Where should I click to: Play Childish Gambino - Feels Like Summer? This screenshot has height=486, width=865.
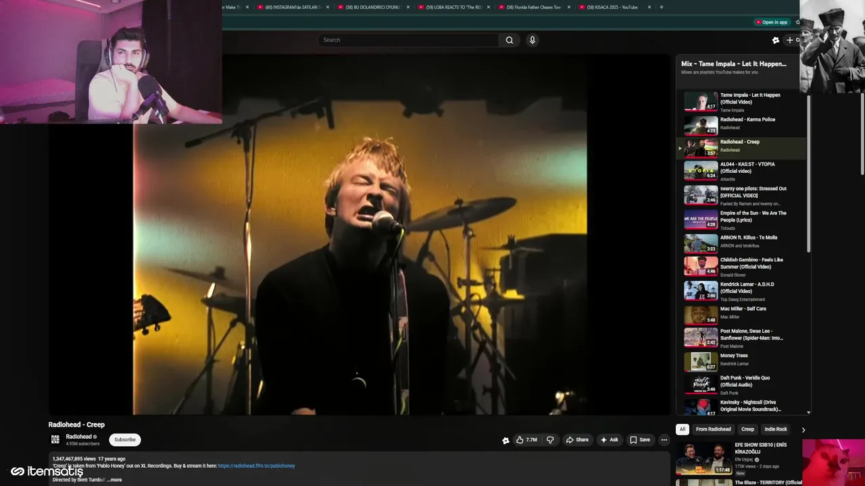(742, 267)
